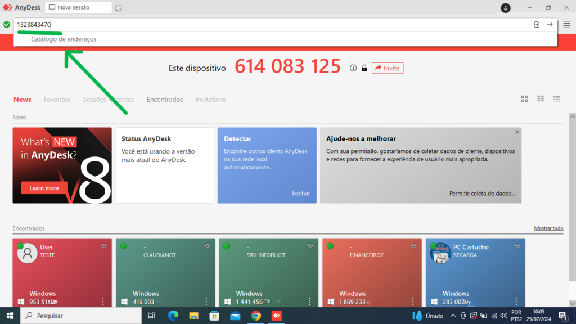Click the AnyDesk taskbar icon
576x324 pixels.
pyautogui.click(x=277, y=316)
